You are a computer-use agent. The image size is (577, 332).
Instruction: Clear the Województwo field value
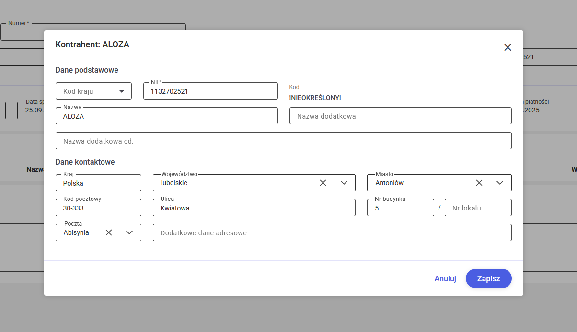coord(323,183)
